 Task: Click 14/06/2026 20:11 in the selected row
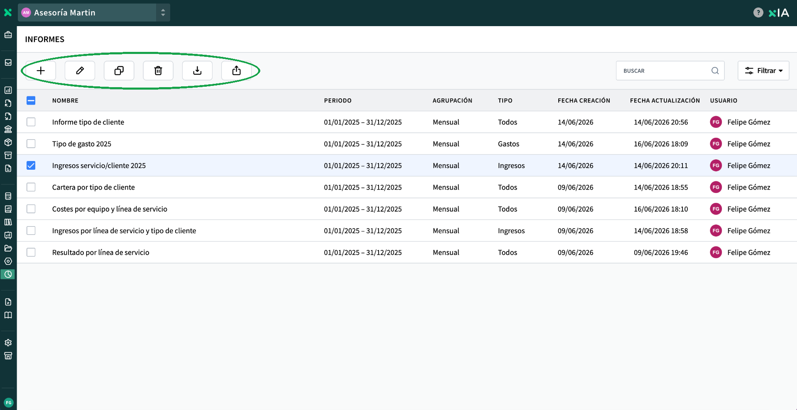click(x=661, y=165)
